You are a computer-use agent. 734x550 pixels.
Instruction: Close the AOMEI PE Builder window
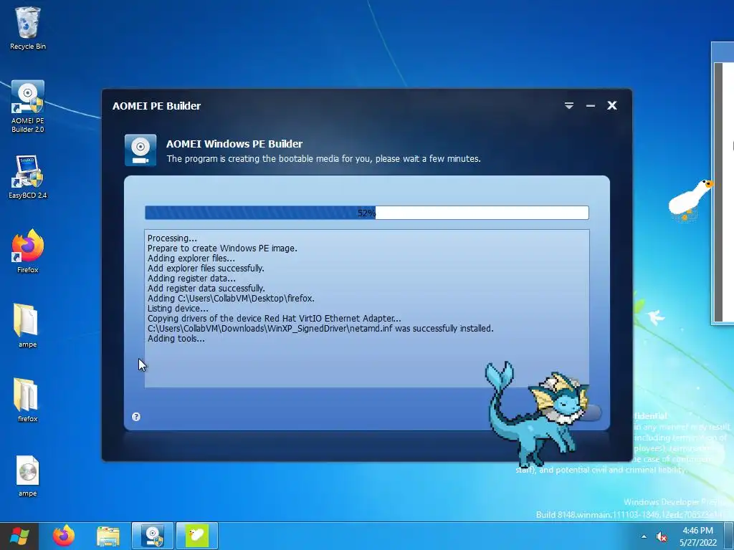tap(612, 106)
